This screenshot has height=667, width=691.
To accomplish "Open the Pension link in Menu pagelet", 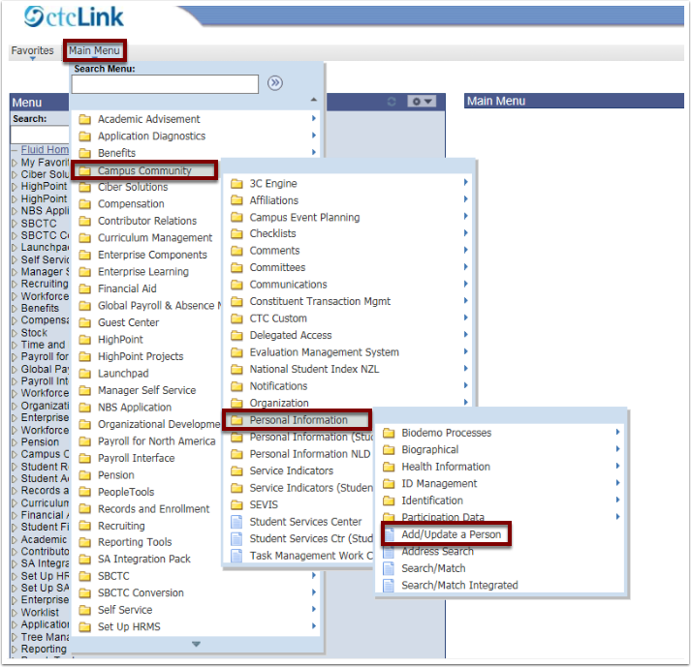I will [40, 442].
